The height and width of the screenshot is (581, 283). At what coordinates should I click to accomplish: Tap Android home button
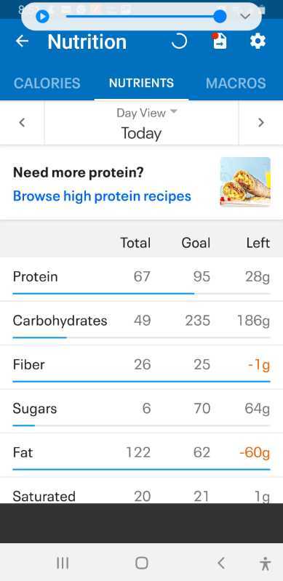click(x=142, y=564)
